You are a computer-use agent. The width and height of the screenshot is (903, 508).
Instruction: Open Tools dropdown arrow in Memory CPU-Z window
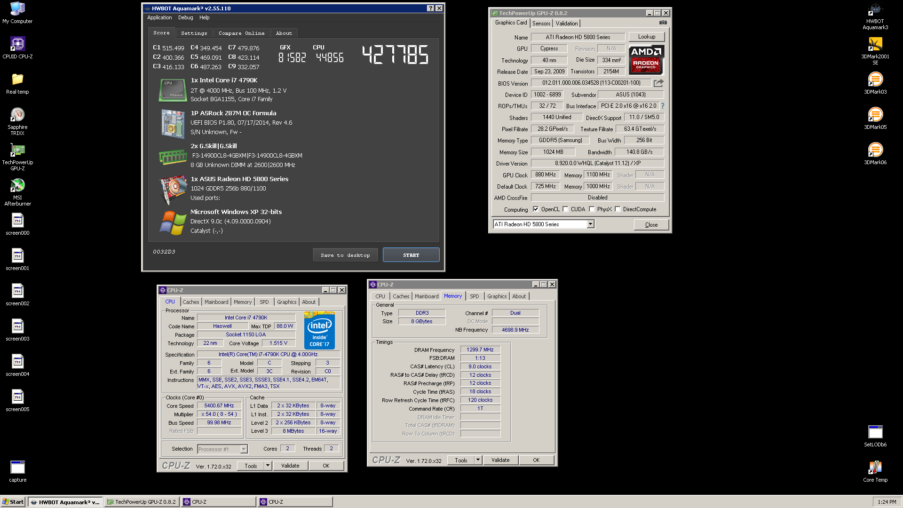click(478, 460)
